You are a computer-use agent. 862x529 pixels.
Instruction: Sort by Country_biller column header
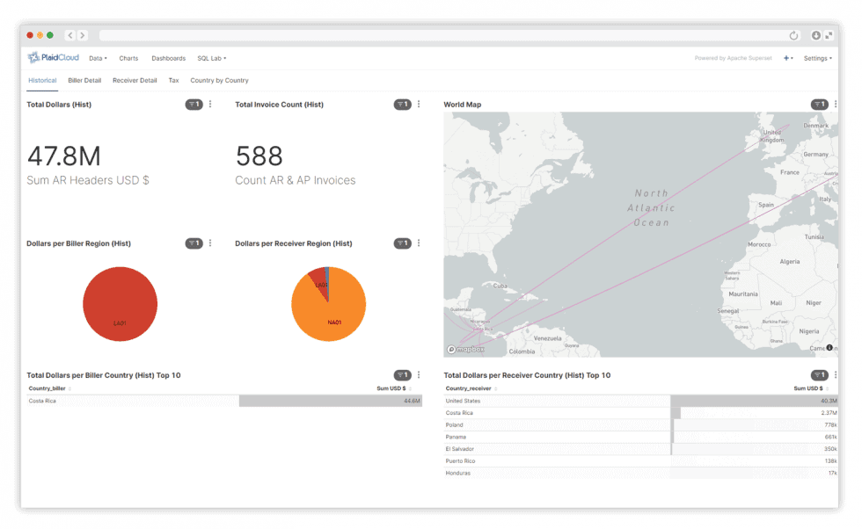pyautogui.click(x=49, y=388)
